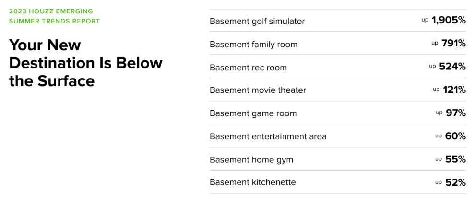
Task: Click the 60% value
Action: pyautogui.click(x=455, y=136)
